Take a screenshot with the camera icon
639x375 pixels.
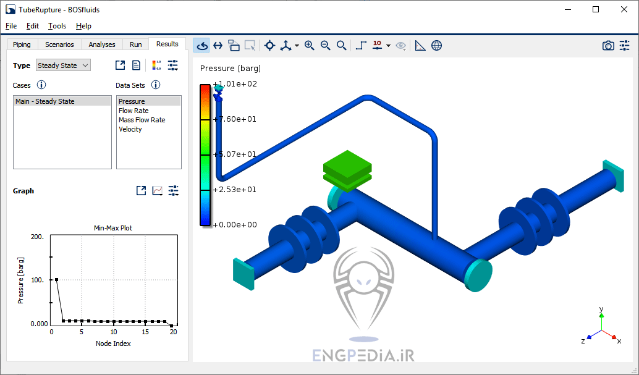(608, 45)
